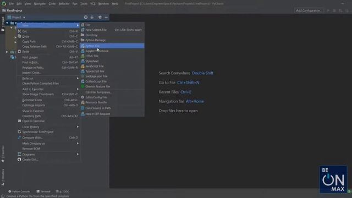Click Scroll from Source target icon

86,17
